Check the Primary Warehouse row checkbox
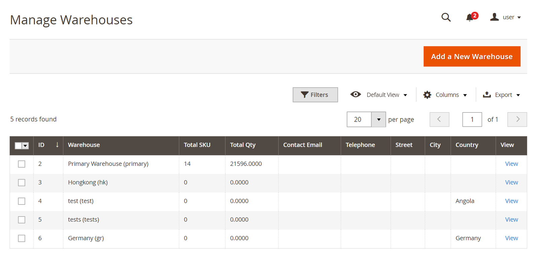538x275 pixels. click(22, 164)
